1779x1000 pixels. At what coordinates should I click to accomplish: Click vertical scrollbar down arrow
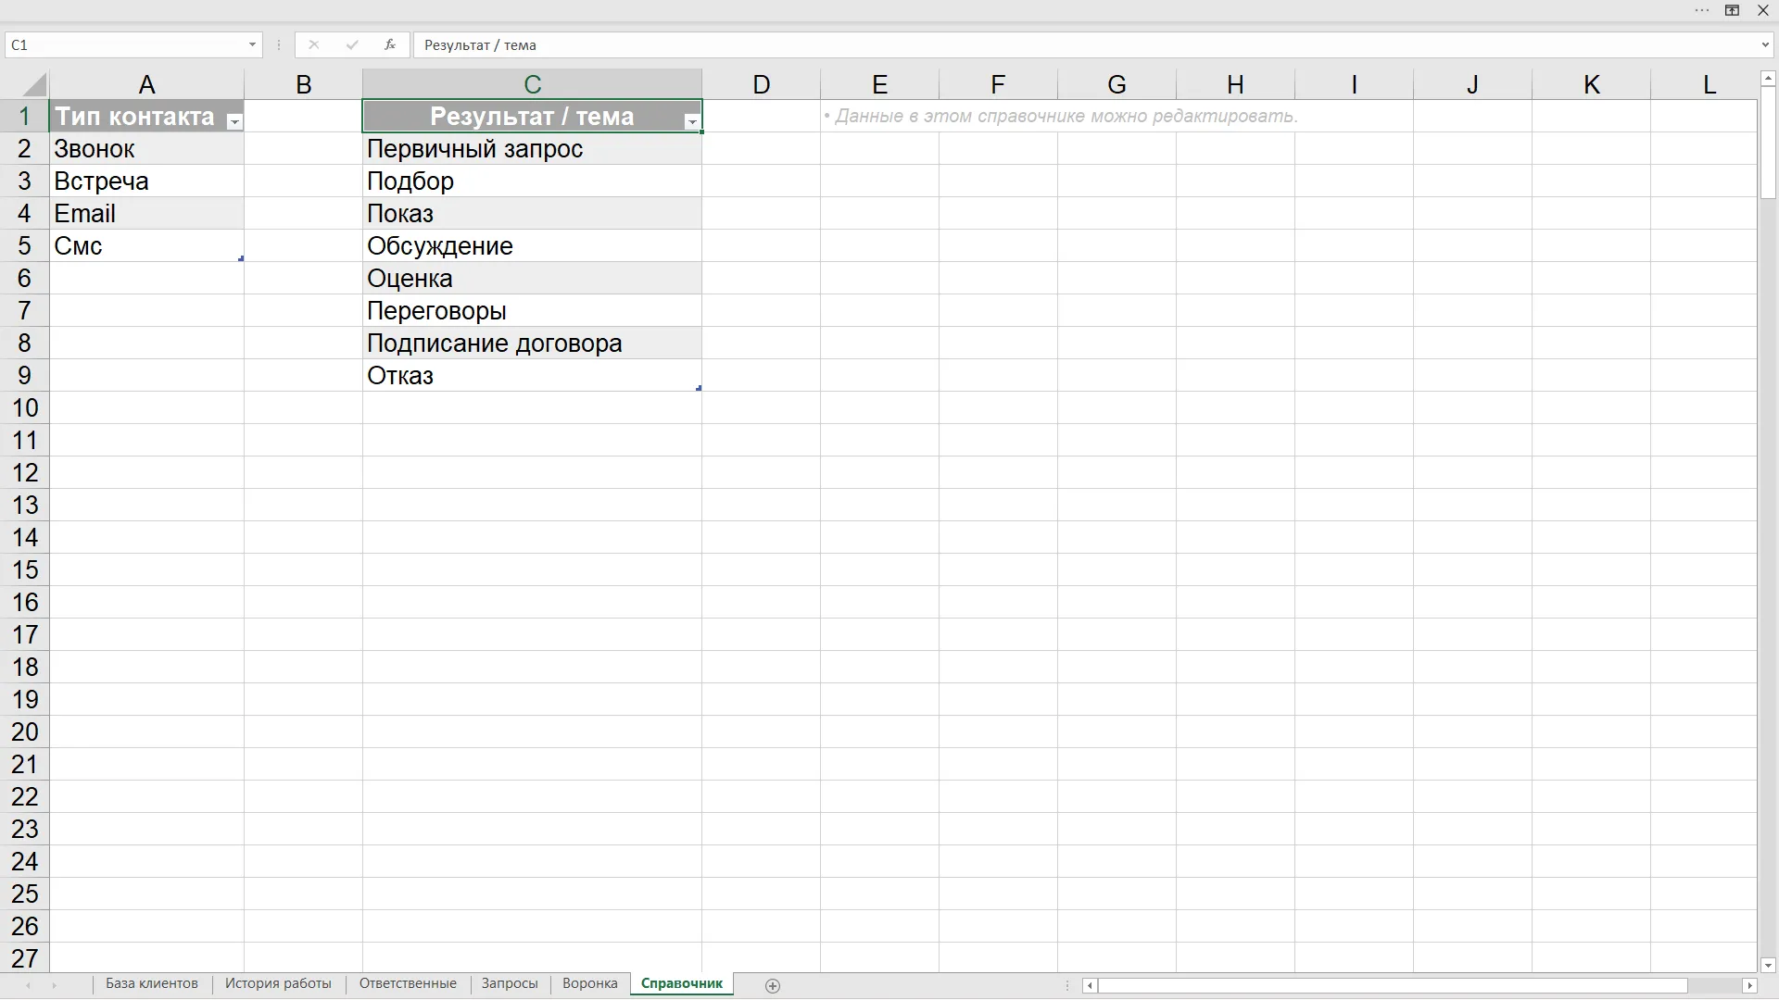(1768, 965)
